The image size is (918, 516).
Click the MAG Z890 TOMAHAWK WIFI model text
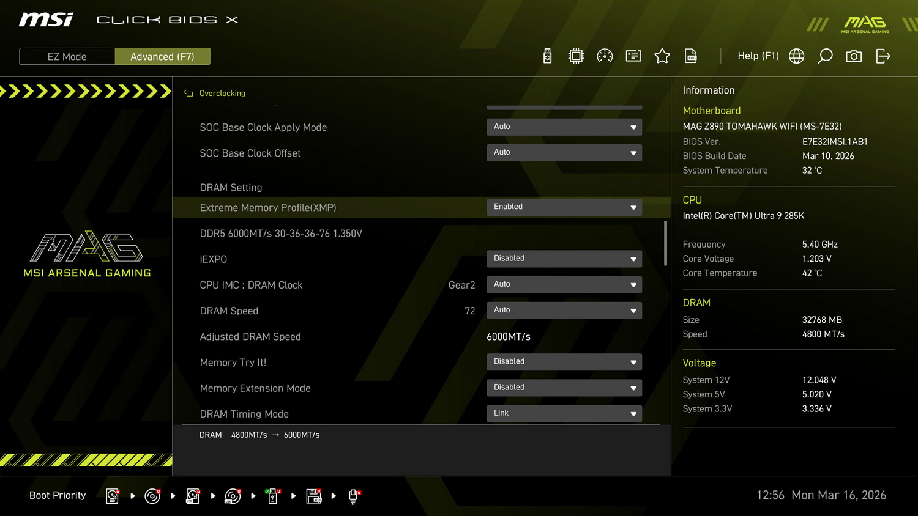[763, 127]
